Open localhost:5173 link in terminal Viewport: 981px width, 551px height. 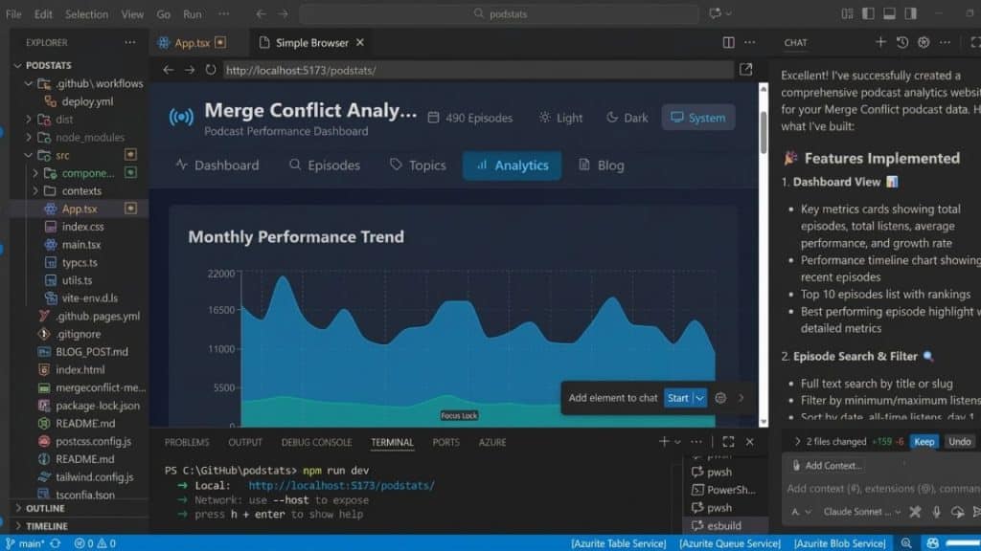pos(342,485)
